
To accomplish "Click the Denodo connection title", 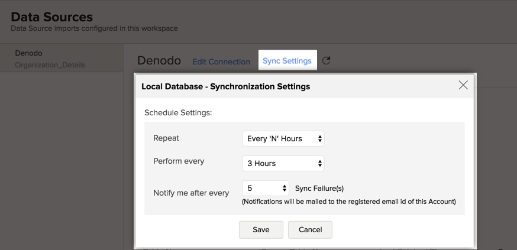I will (159, 61).
